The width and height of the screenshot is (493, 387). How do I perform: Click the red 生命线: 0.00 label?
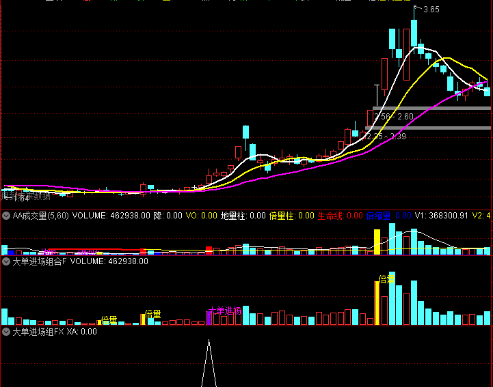click(341, 216)
